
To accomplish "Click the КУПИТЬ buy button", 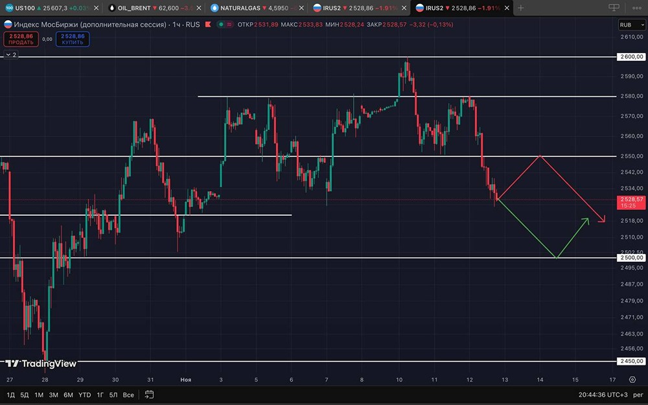I will [73, 40].
